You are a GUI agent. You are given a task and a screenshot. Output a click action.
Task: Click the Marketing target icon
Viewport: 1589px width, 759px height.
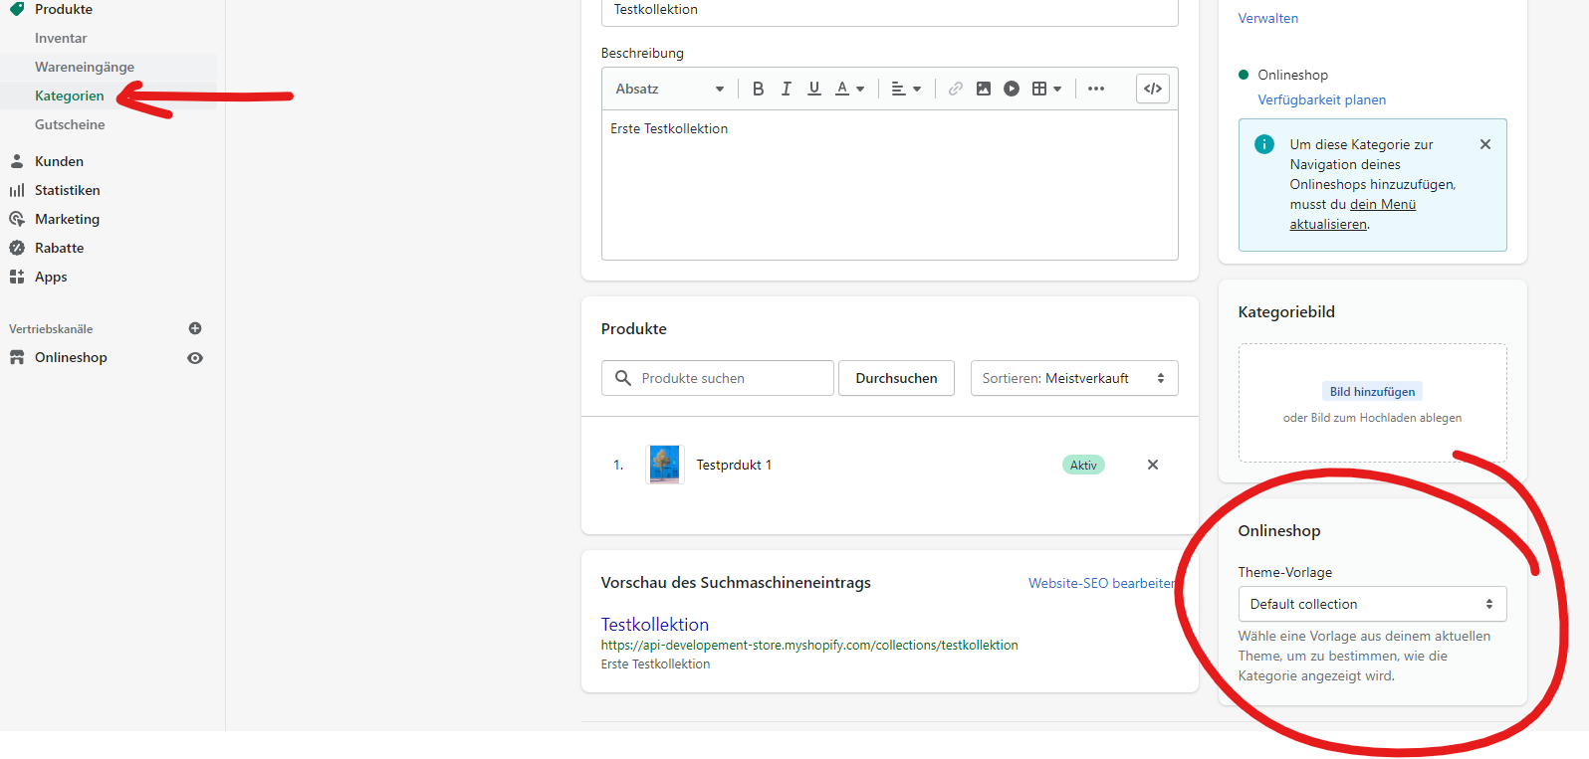(x=17, y=219)
